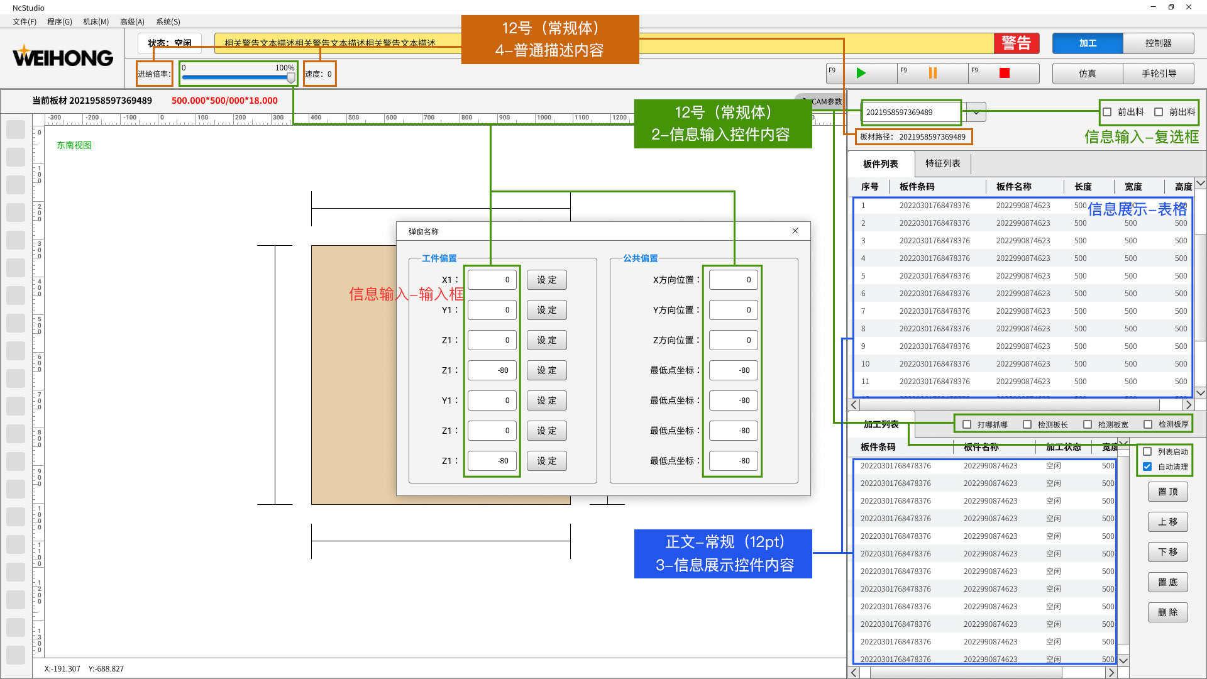The height and width of the screenshot is (679, 1207).
Task: Click the 设定 button in the X1 row
Action: [546, 280]
